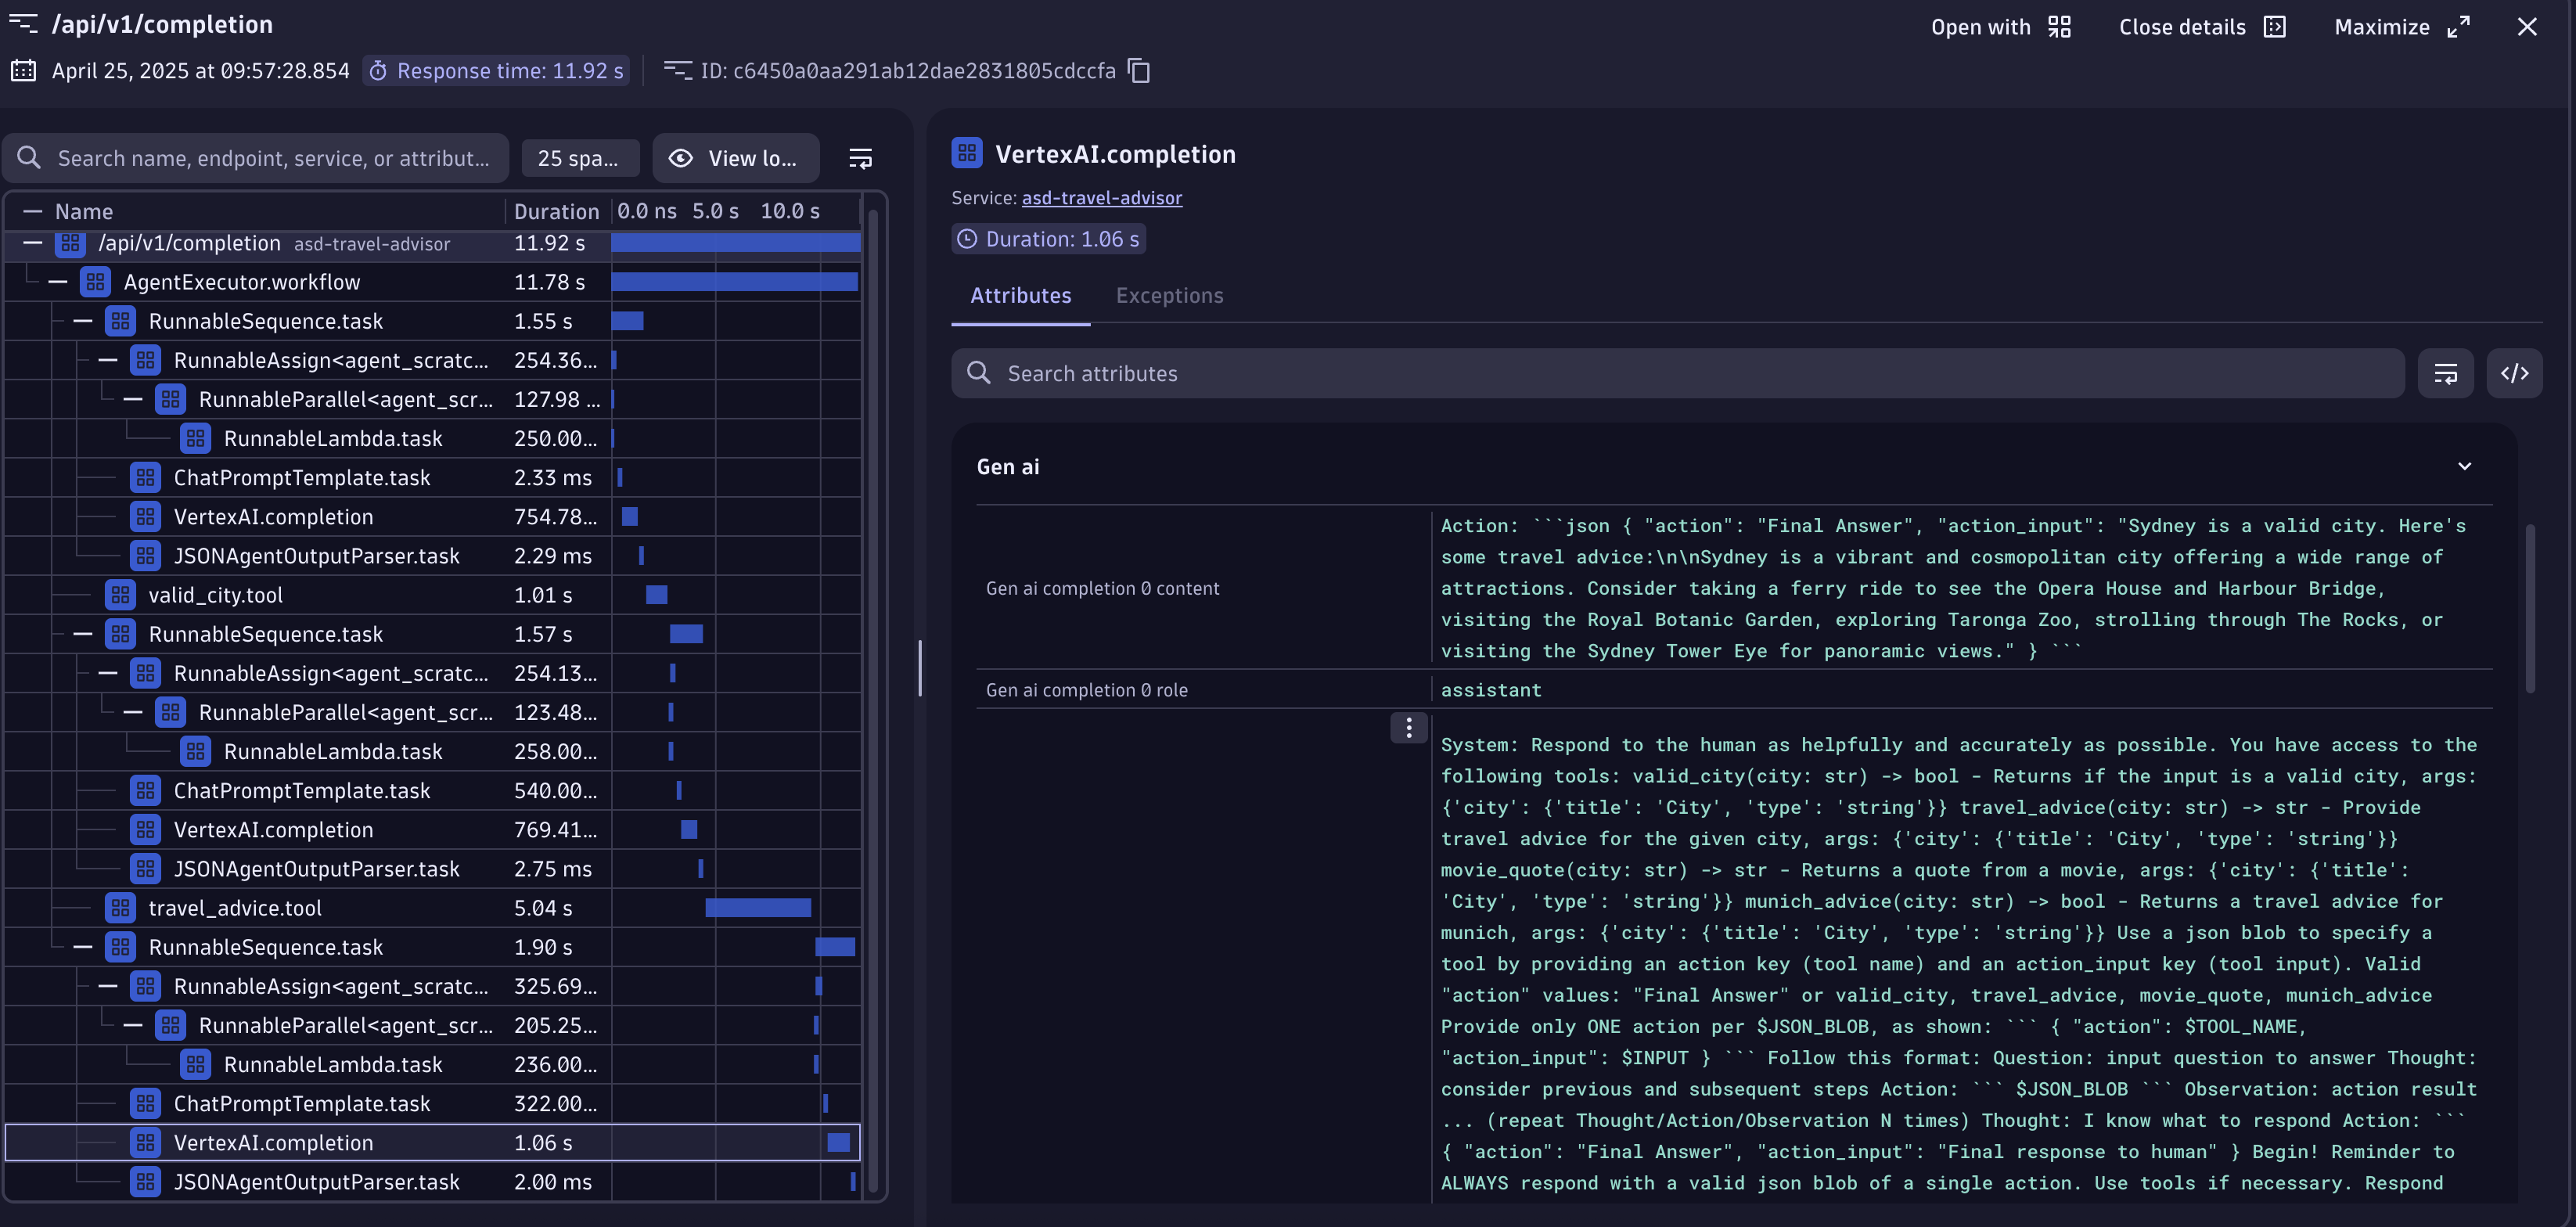The image size is (2576, 1227).
Task: Click the stopwatch icon in Response time badge
Action: [378, 71]
